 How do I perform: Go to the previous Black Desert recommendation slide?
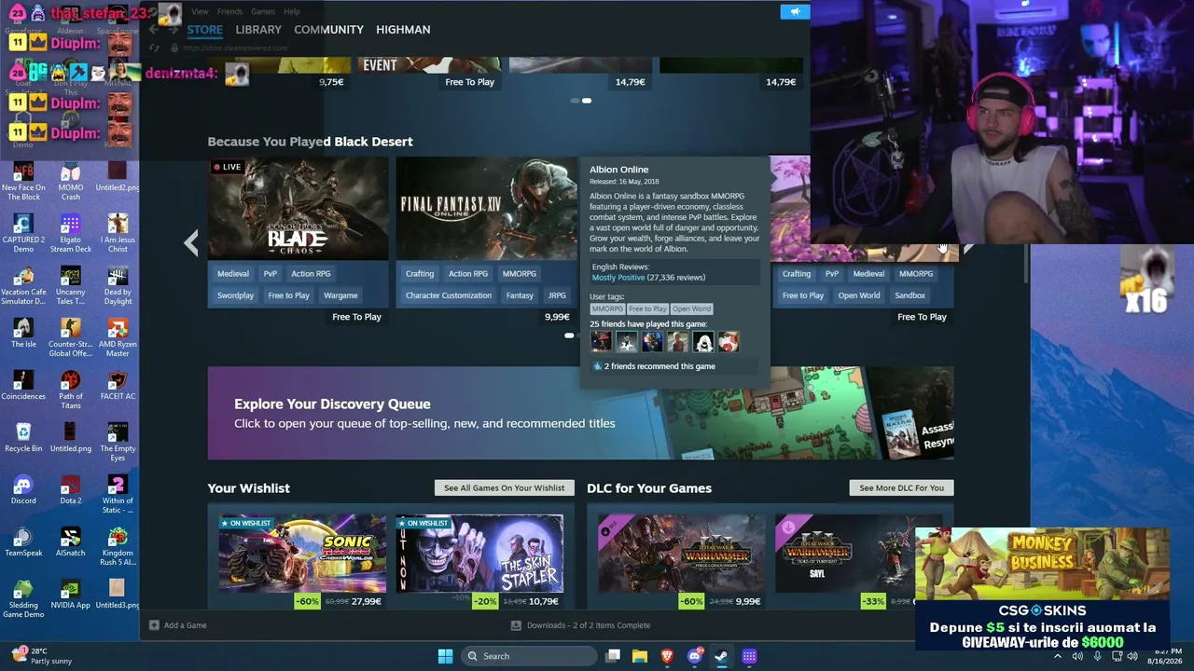[191, 243]
